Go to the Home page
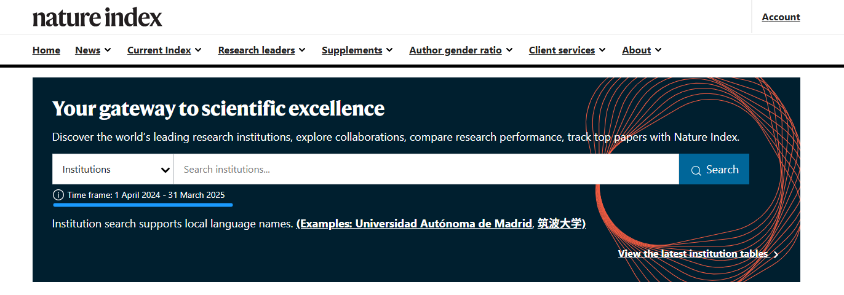 coord(46,50)
